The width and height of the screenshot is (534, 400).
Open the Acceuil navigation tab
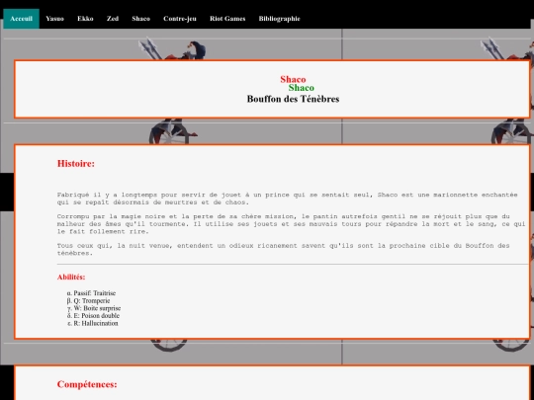21,19
